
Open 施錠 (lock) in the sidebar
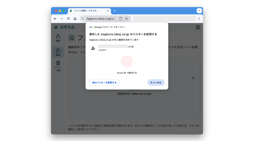[x=58, y=38]
